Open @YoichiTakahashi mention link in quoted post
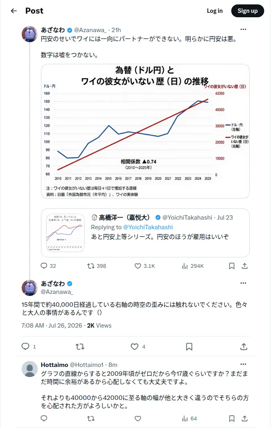 (148, 227)
